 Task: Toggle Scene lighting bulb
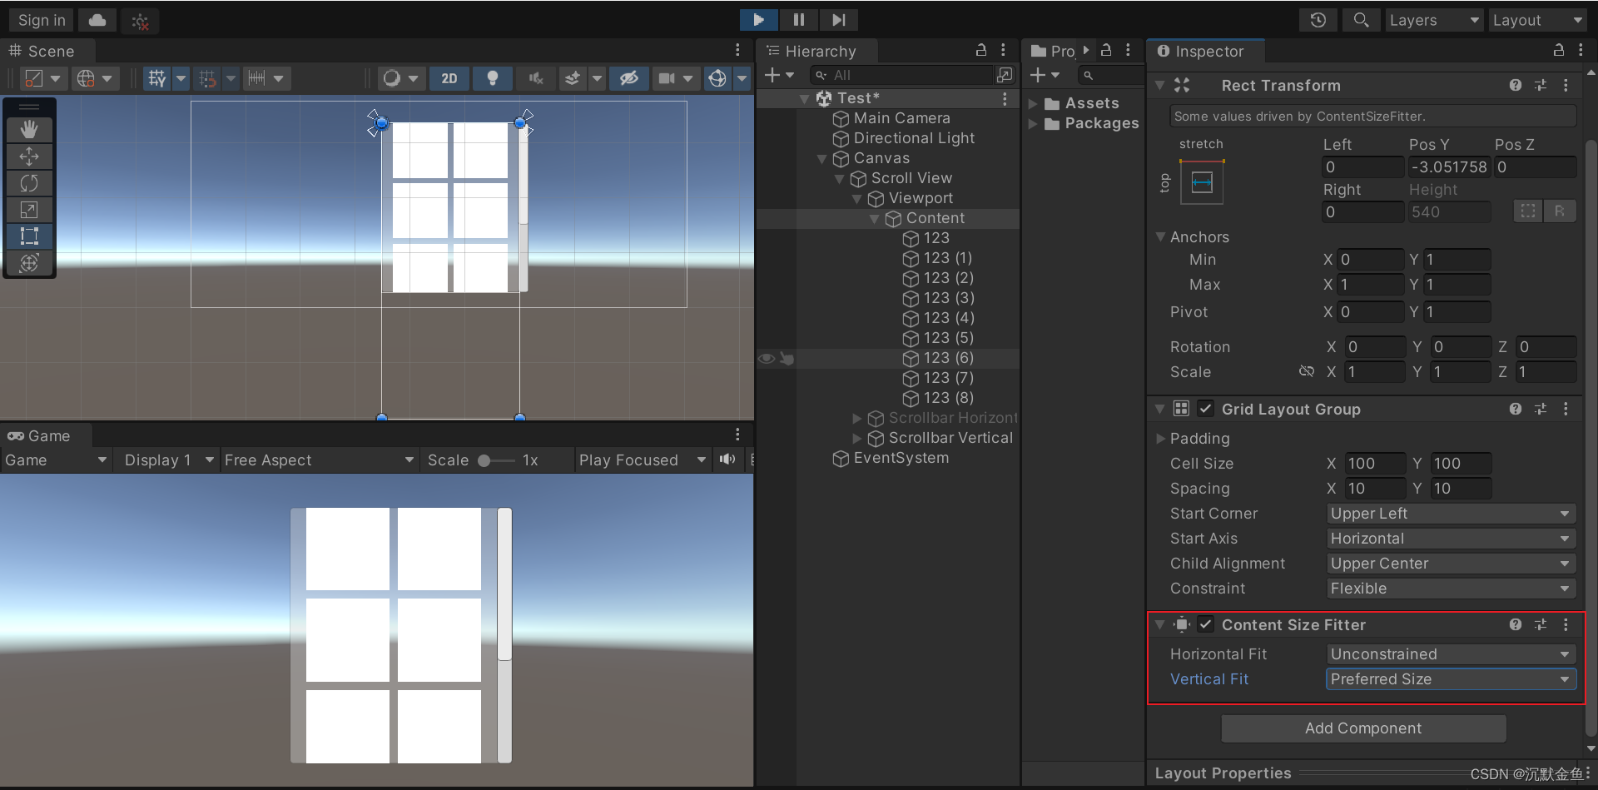493,78
